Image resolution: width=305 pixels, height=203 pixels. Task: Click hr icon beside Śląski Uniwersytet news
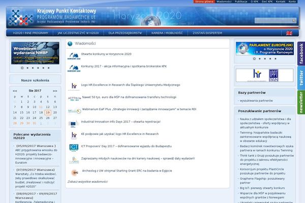pyautogui.click(x=74, y=86)
